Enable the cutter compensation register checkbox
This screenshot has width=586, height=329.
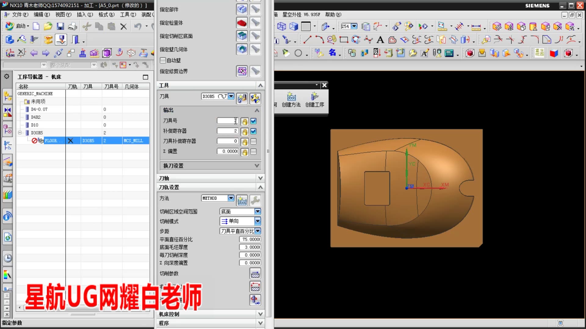tap(253, 142)
